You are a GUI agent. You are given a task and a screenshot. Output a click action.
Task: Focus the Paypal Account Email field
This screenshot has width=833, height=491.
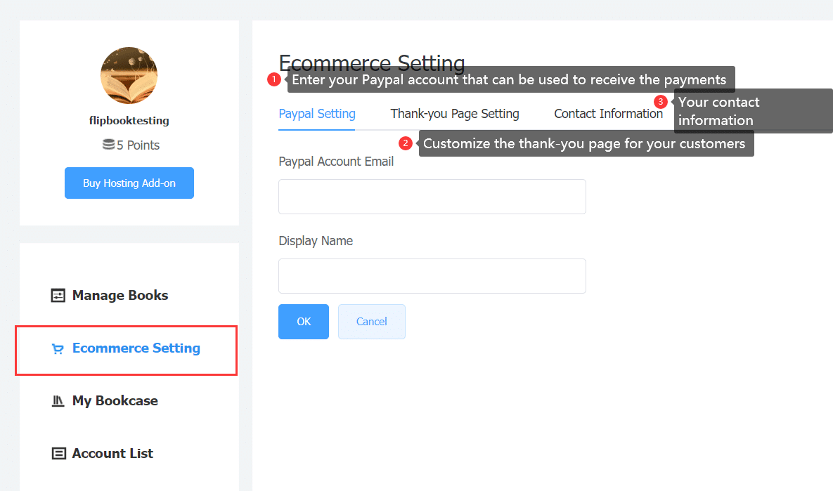click(x=432, y=197)
